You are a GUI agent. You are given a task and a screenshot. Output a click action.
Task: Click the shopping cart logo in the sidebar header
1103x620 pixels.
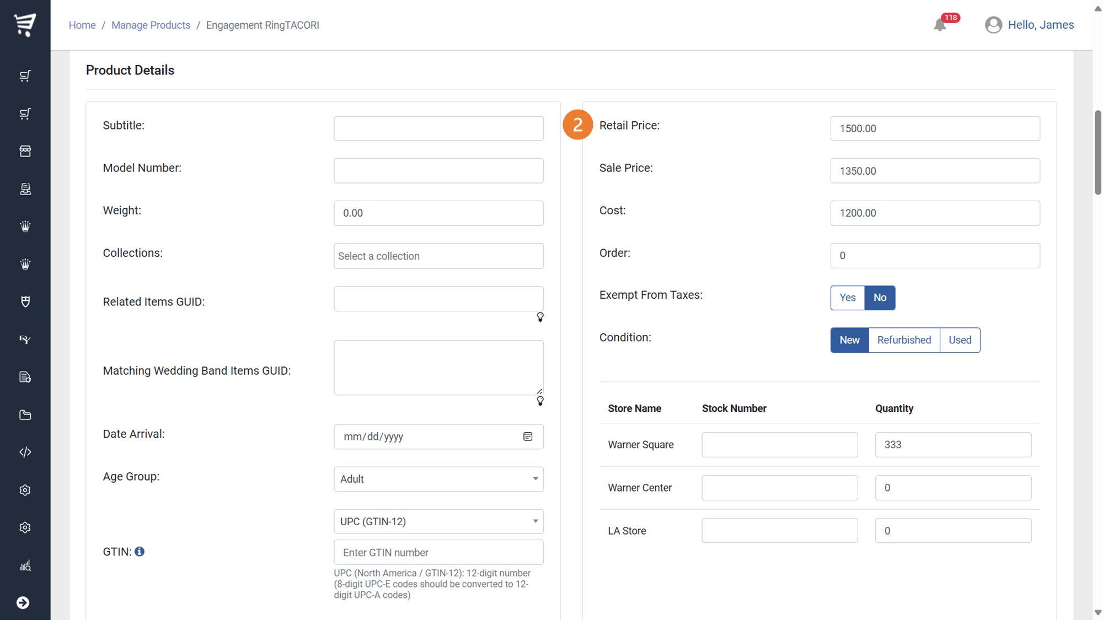(x=25, y=25)
